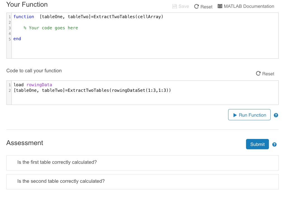Run the function with Run Function button

coord(249,115)
